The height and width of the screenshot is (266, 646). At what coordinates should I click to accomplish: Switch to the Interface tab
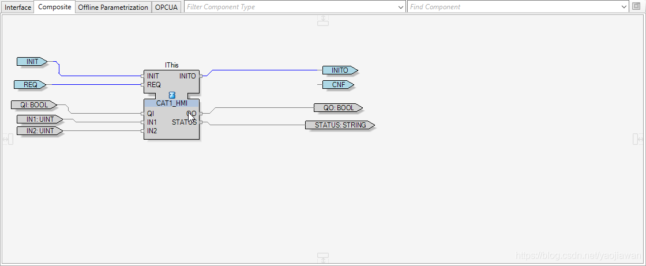pos(18,8)
